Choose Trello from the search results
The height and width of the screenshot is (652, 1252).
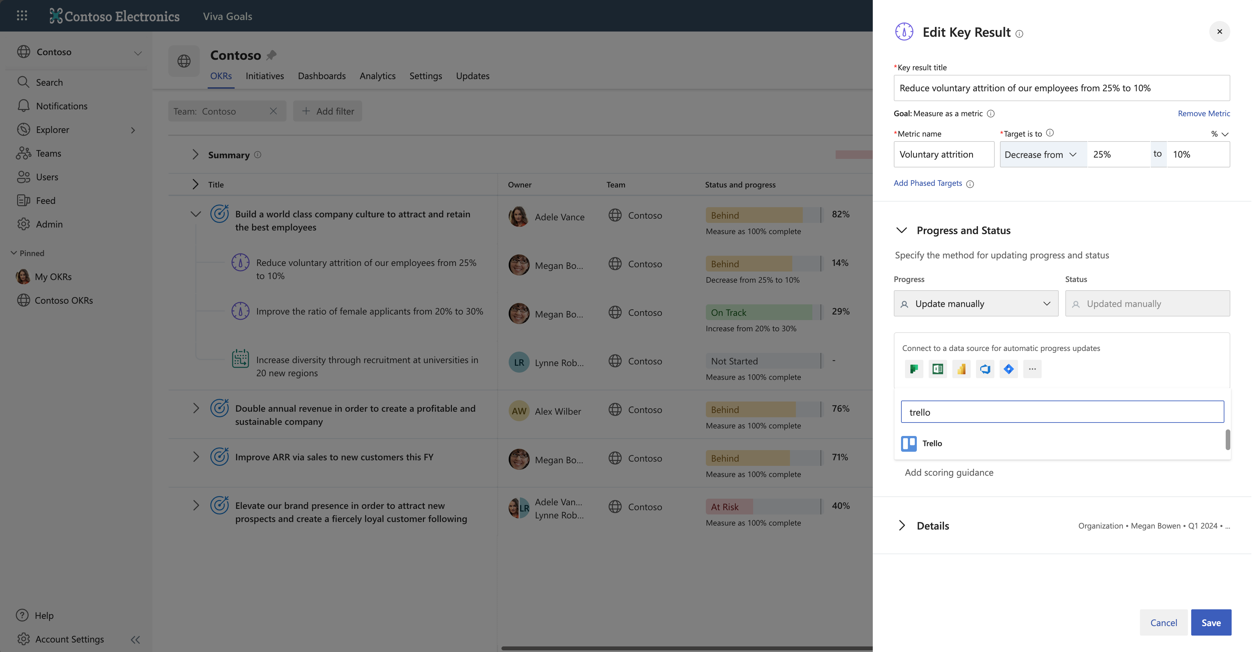(932, 443)
